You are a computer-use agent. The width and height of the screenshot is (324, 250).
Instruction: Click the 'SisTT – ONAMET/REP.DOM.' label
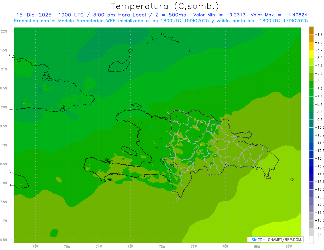tap(276, 239)
